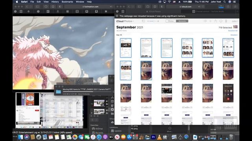
Task: Reload the icloud.com page
Action: pyautogui.click(x=203, y=7)
